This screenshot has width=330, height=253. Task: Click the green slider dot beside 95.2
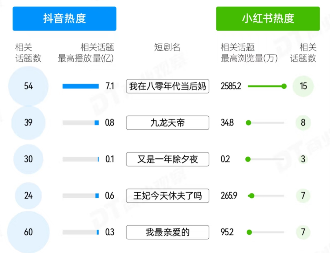[x=249, y=232]
